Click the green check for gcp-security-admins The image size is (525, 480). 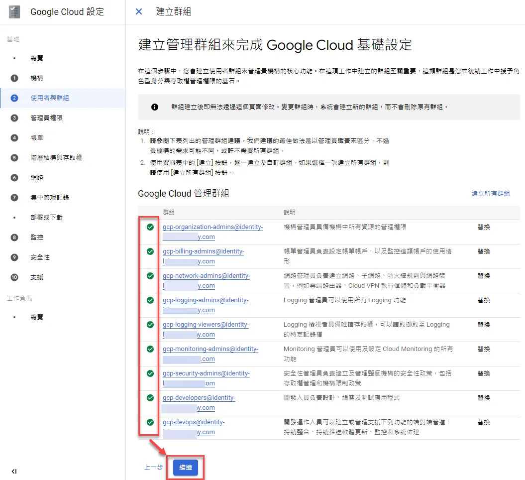[x=150, y=374]
